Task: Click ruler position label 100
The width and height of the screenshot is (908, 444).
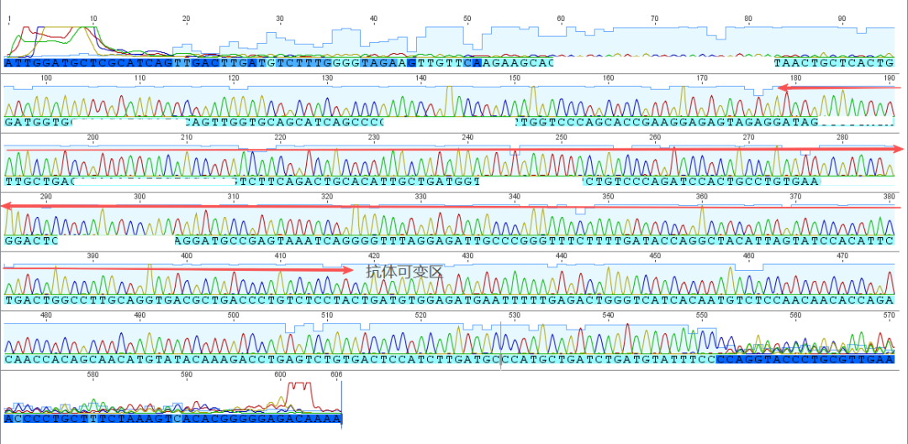Action: click(46, 78)
